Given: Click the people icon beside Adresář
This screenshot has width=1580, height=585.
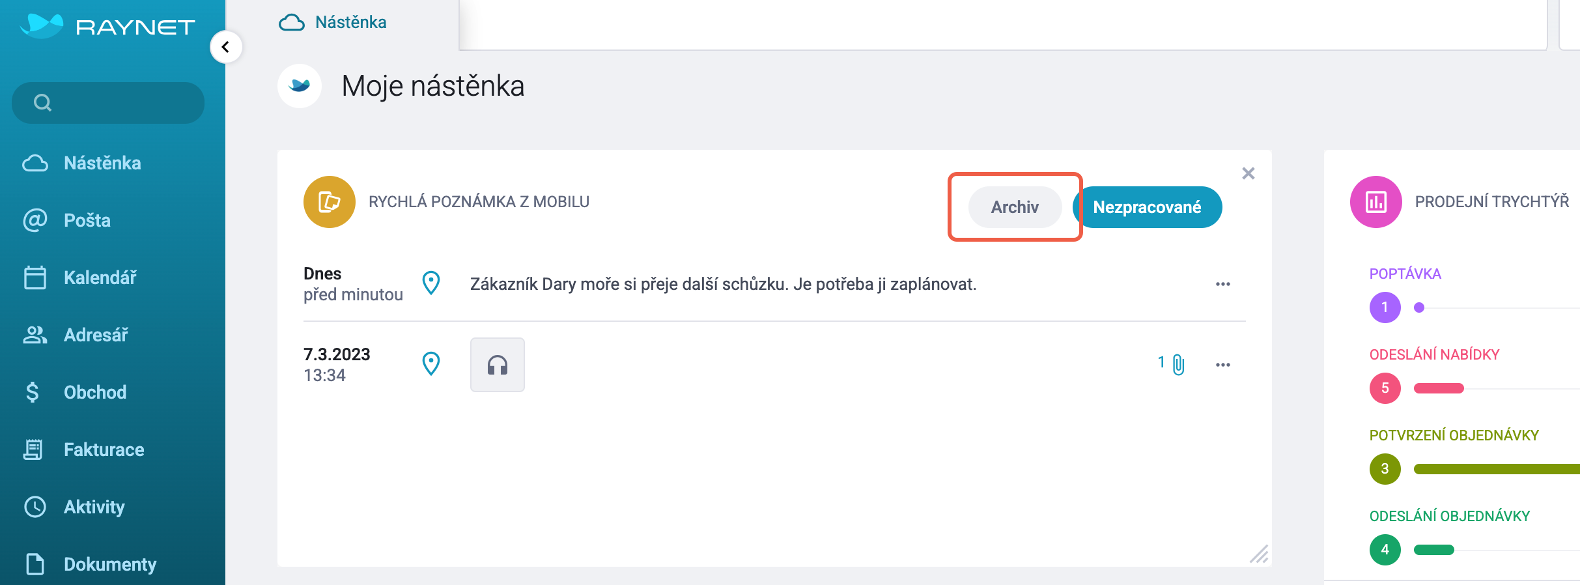Looking at the screenshot, I should click(35, 335).
